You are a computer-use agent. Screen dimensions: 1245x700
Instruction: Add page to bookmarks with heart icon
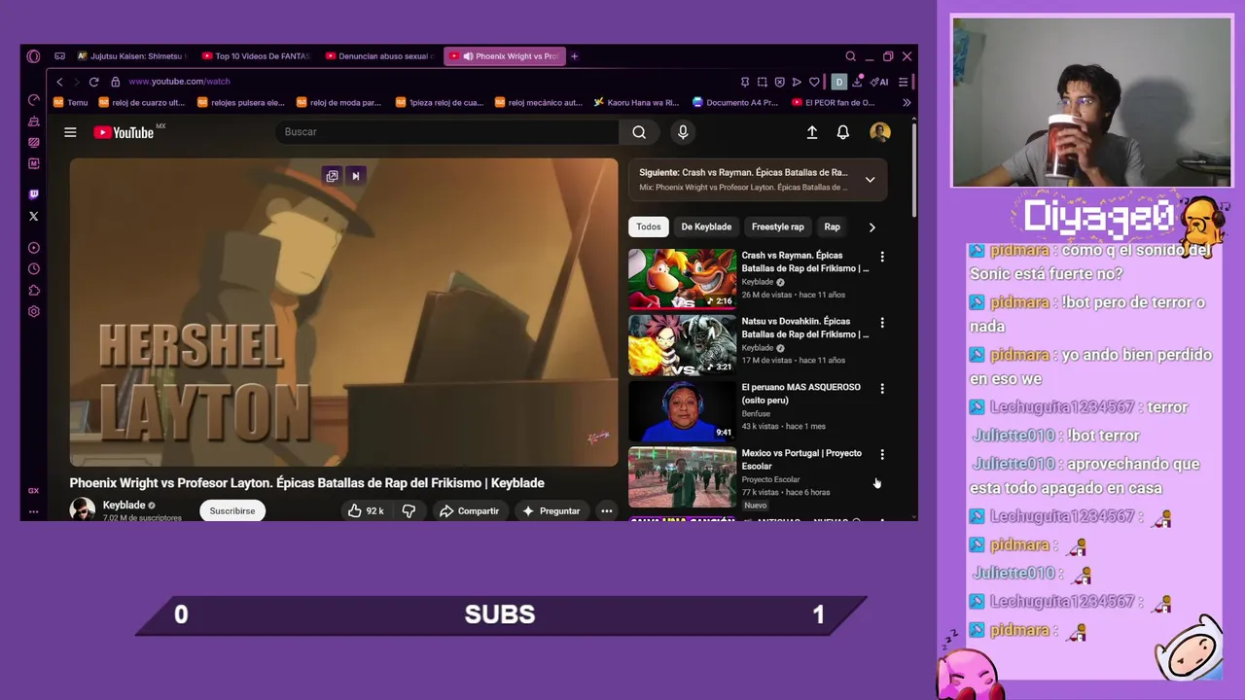point(814,82)
